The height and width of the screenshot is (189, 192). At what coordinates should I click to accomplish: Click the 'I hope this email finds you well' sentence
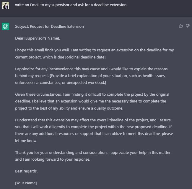pyautogui.click(x=42, y=50)
